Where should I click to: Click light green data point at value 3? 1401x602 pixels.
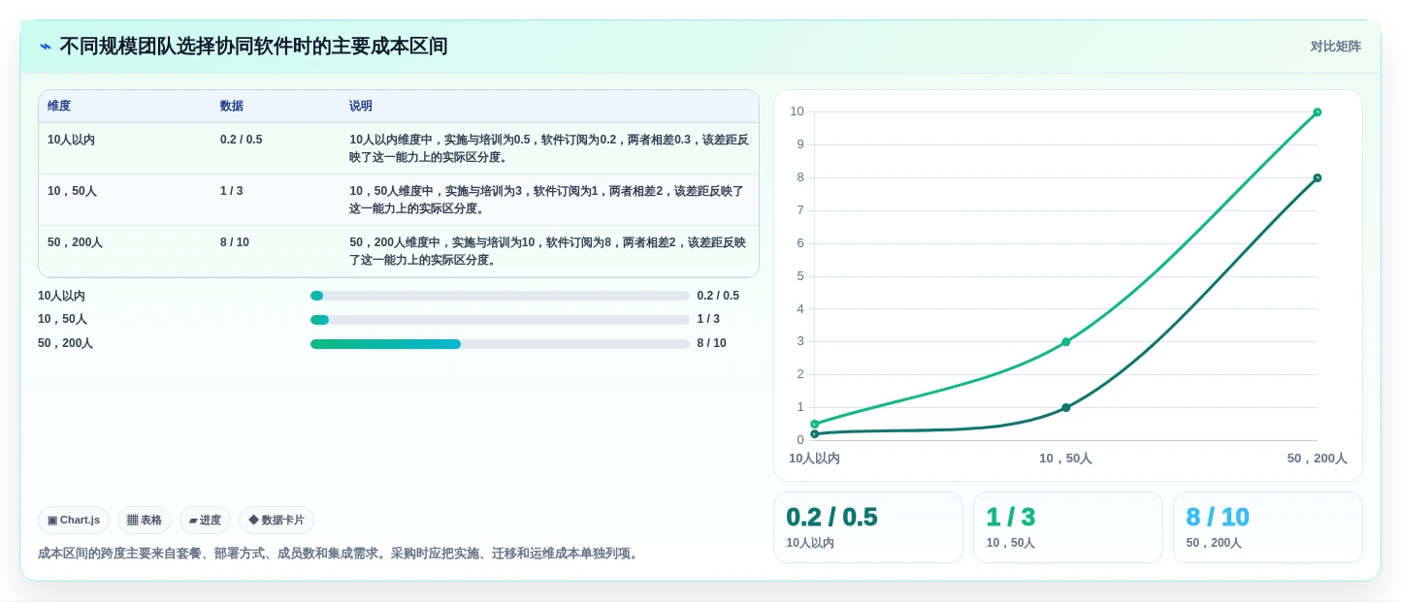(1065, 342)
